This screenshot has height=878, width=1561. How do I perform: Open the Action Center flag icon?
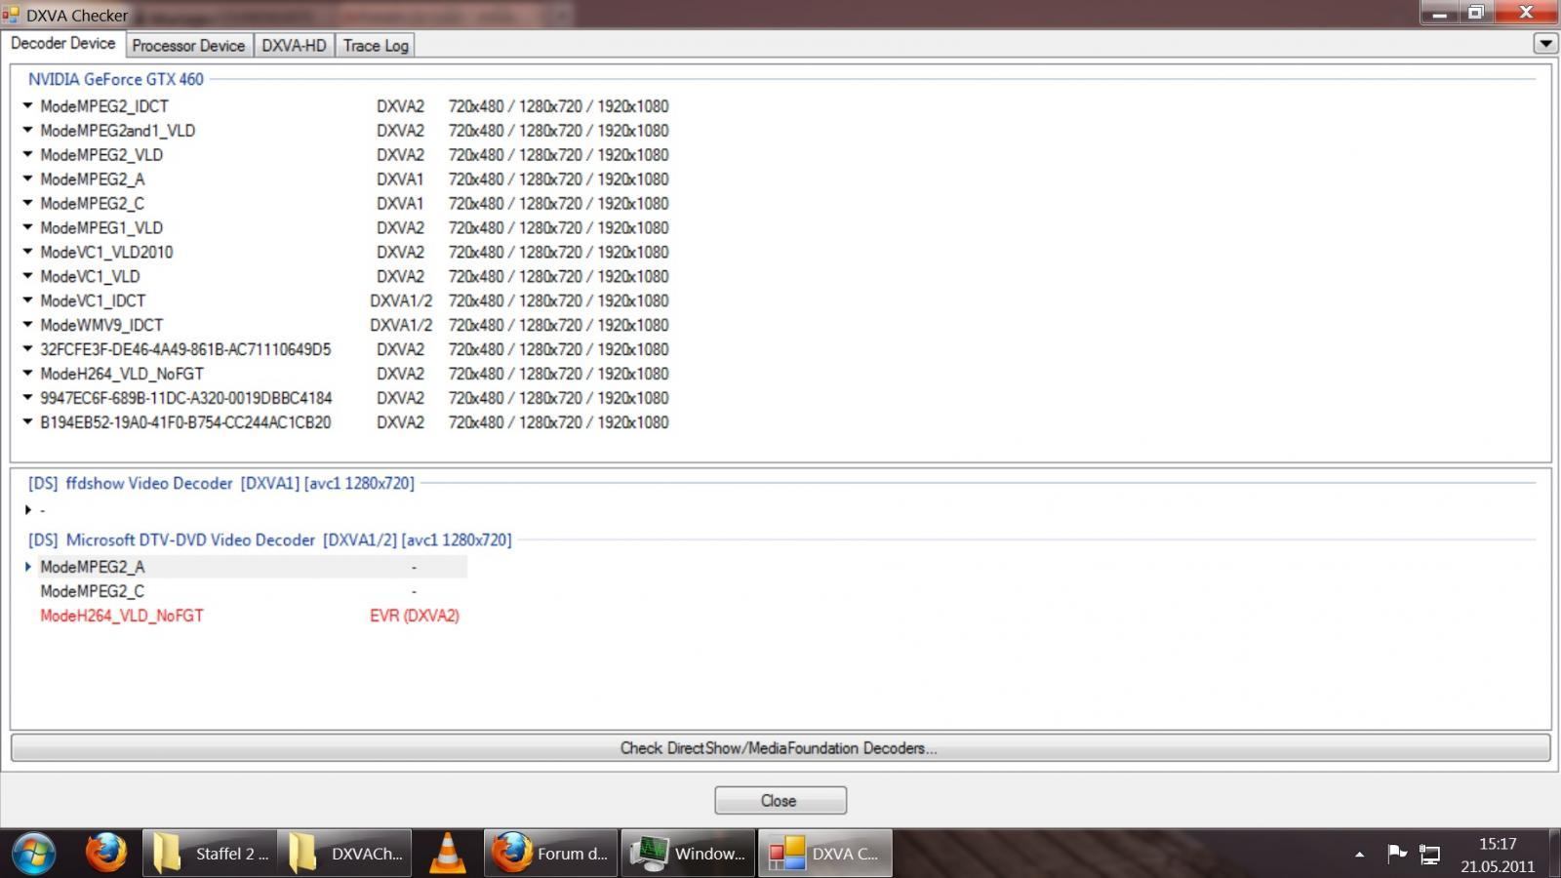point(1397,855)
